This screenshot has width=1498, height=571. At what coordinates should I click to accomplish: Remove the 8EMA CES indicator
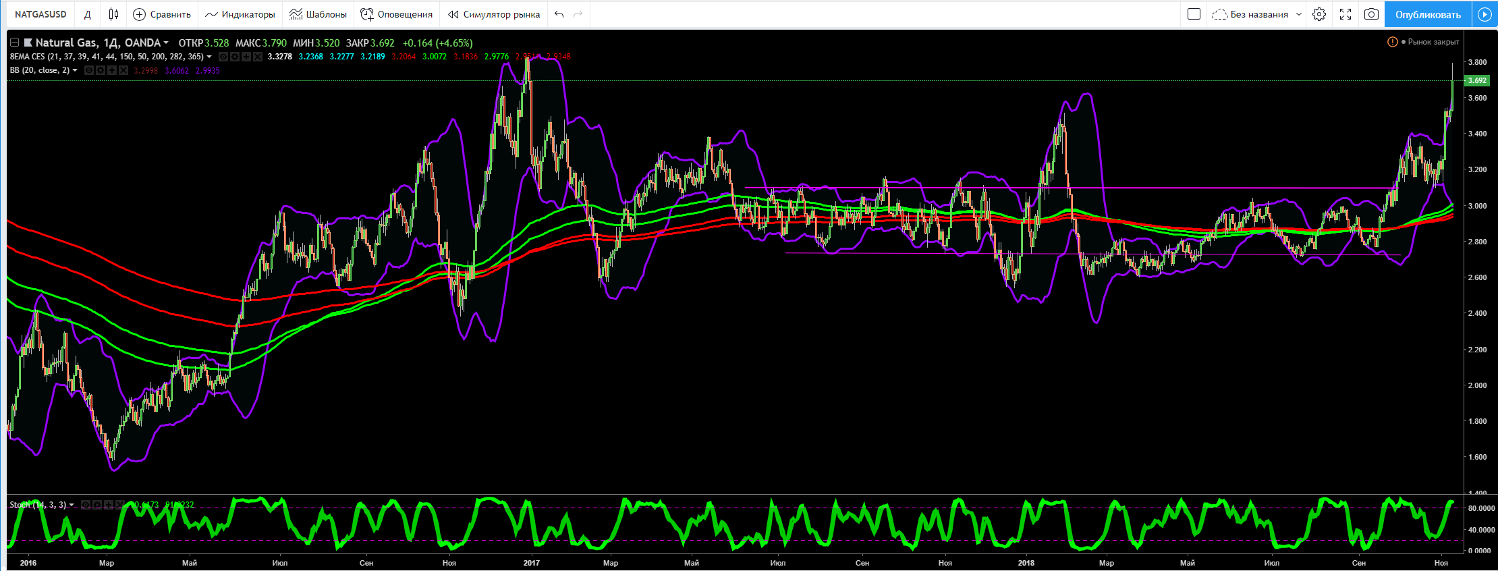(x=258, y=57)
